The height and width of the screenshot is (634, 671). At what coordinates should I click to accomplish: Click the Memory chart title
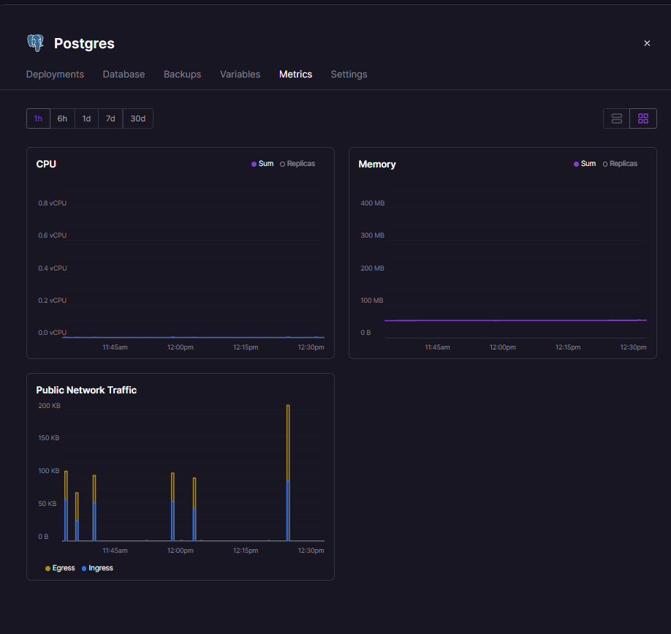(377, 164)
